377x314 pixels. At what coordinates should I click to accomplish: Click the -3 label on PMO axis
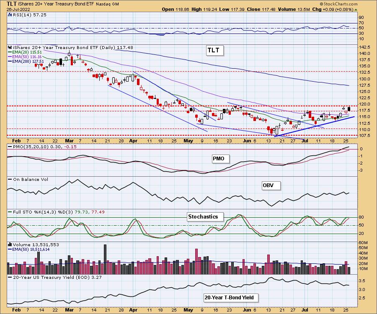(361, 170)
